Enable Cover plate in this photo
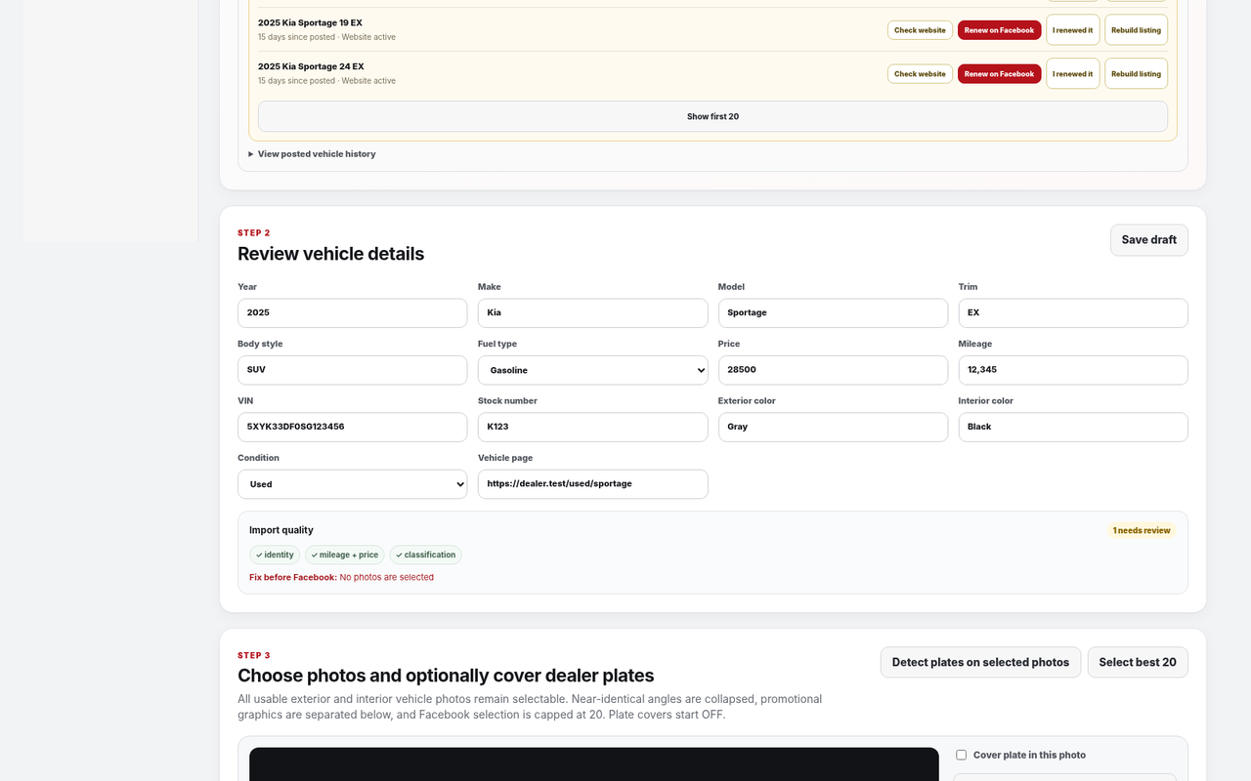The height and width of the screenshot is (781, 1251). 962,755
